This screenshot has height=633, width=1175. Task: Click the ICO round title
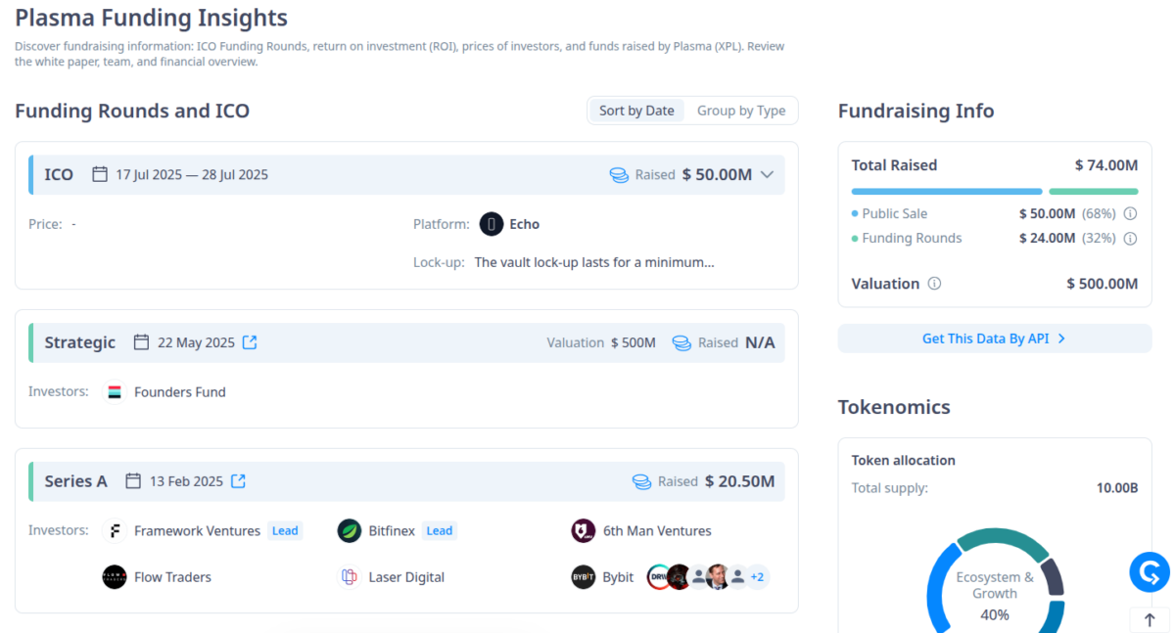(59, 174)
